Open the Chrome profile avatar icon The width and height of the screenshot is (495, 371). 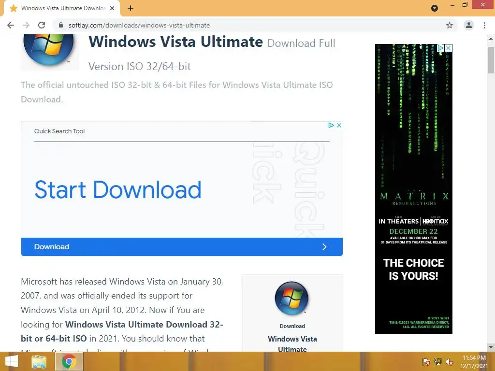pos(469,25)
